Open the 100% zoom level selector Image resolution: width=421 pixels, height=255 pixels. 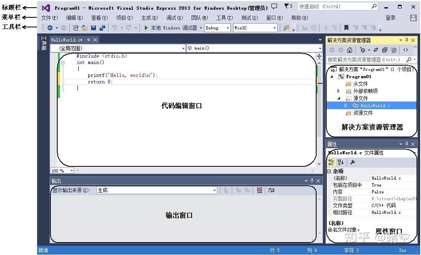tap(61, 170)
